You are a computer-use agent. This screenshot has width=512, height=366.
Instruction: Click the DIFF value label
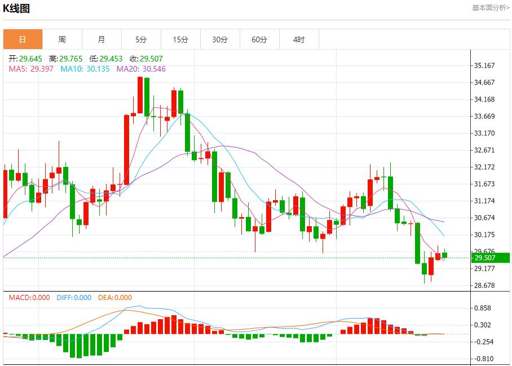74,298
